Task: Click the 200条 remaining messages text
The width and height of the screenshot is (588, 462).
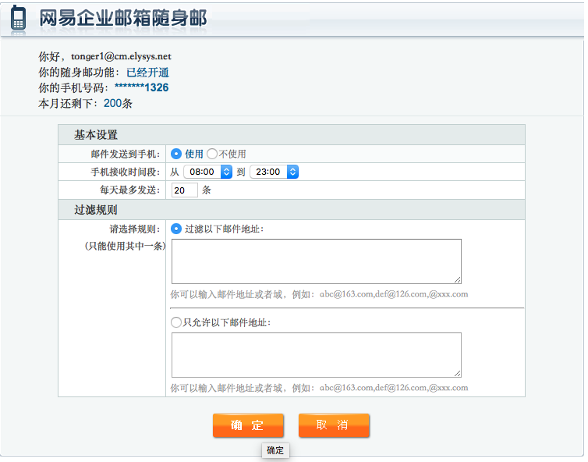Action: pos(118,103)
